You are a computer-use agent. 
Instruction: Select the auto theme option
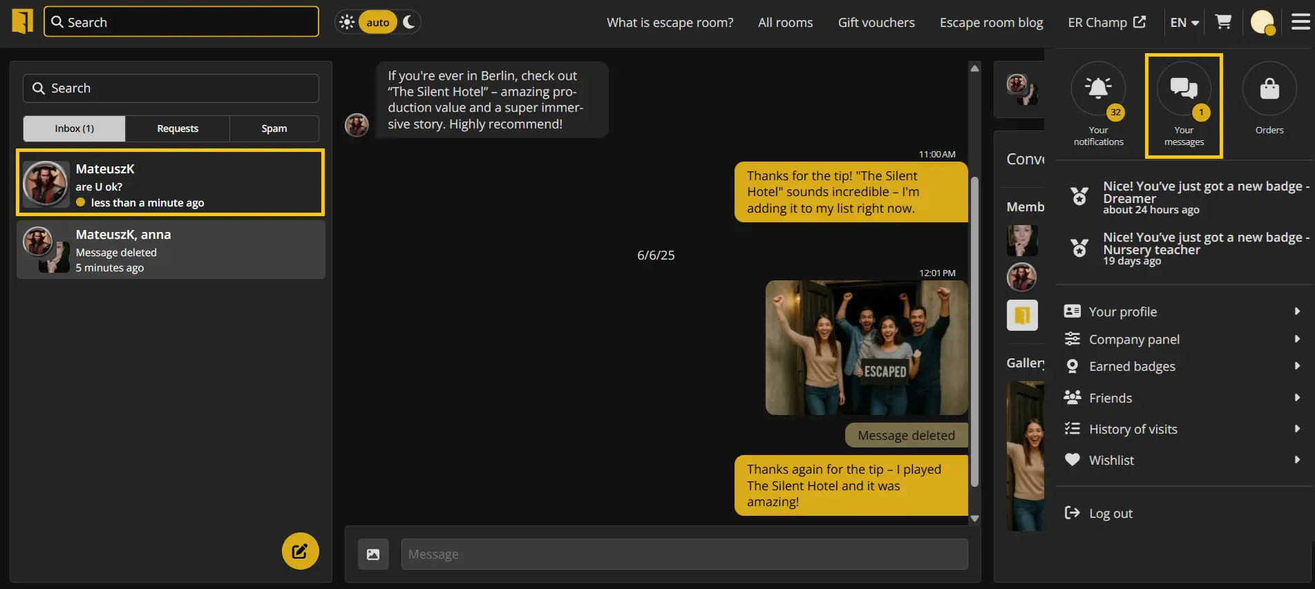pos(377,22)
